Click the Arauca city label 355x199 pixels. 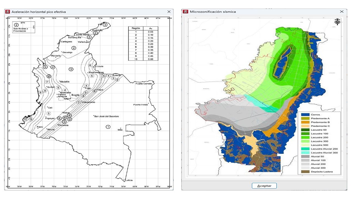click(116, 75)
